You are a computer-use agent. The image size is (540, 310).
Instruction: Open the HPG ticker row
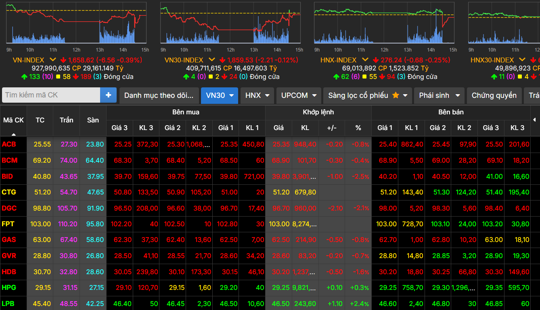pyautogui.click(x=8, y=288)
